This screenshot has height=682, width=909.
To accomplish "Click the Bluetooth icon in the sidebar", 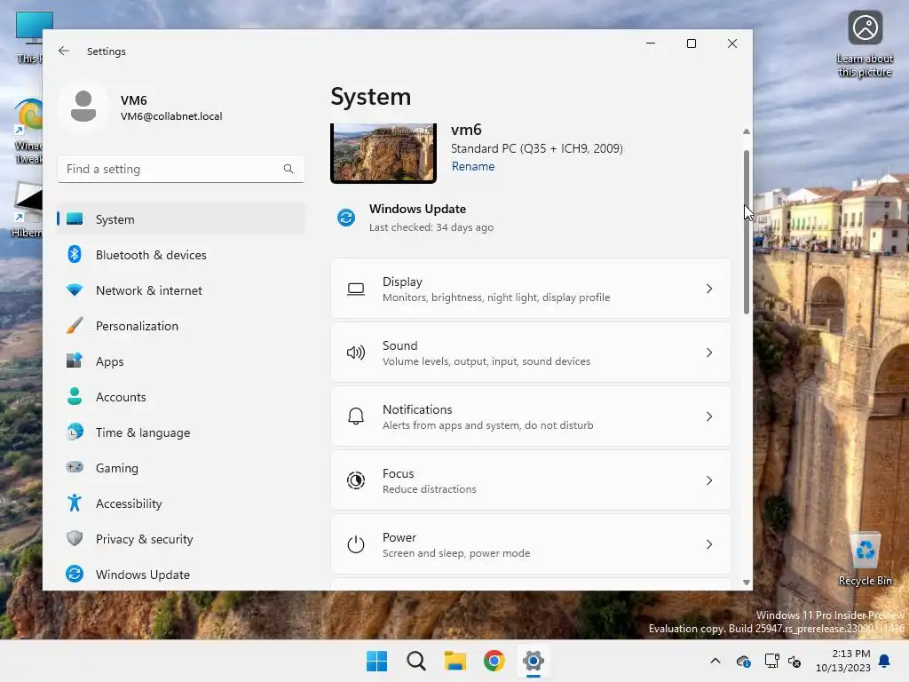I will 75,255.
